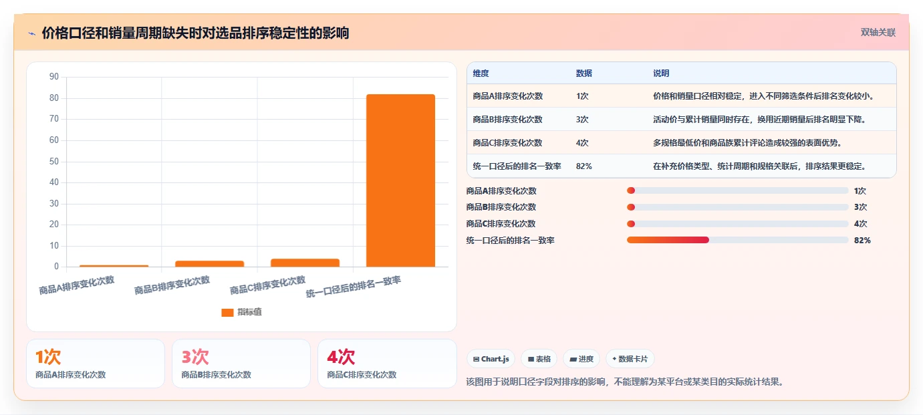Viewport: 923px width, 415px height.
Task: Click table cell 商品A排序变化次数
Action: tap(507, 96)
